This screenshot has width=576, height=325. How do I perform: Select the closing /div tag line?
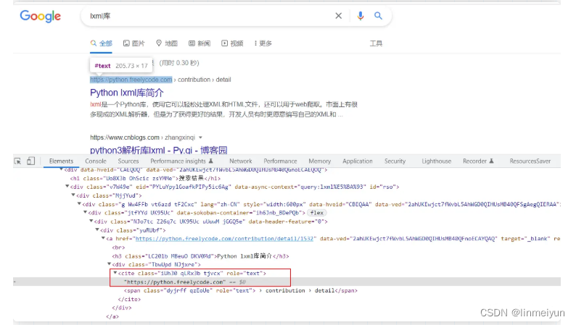[x=122, y=308]
